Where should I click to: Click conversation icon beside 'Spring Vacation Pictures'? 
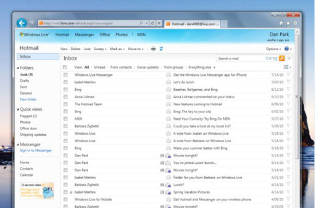click(168, 192)
